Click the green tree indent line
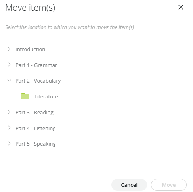The width and height of the screenshot is (193, 192). [x=9, y=96]
